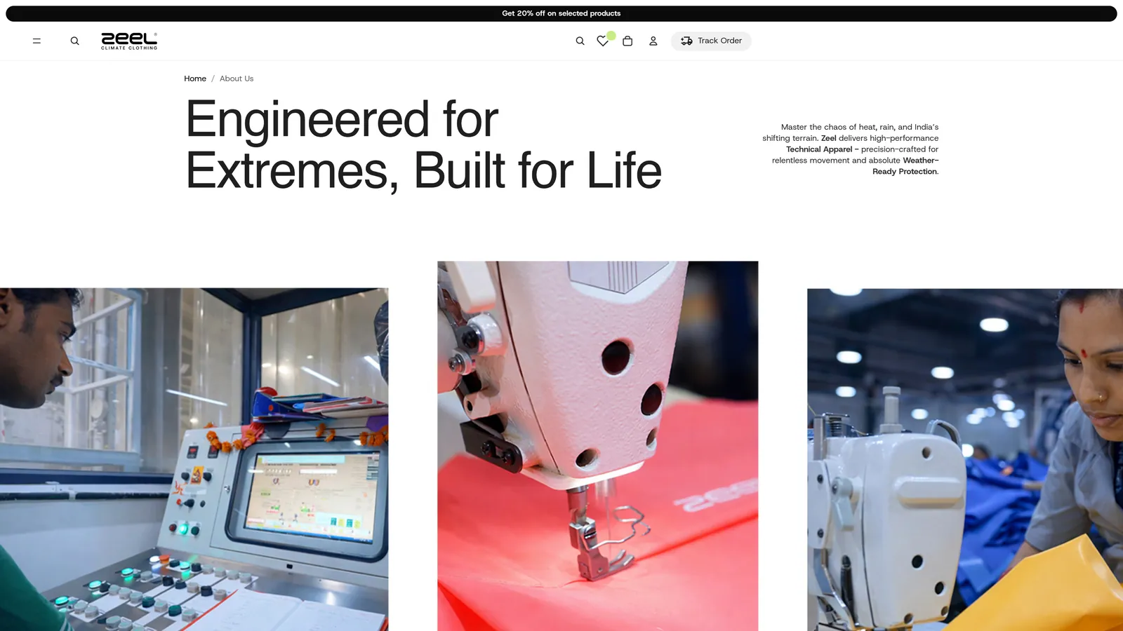
Task: Click the heading 'Engineered for Extremes, Built for Life'
Action: click(424, 144)
